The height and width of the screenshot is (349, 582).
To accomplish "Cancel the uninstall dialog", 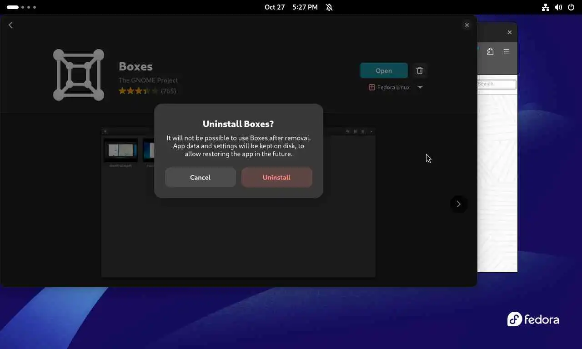I will (x=200, y=177).
